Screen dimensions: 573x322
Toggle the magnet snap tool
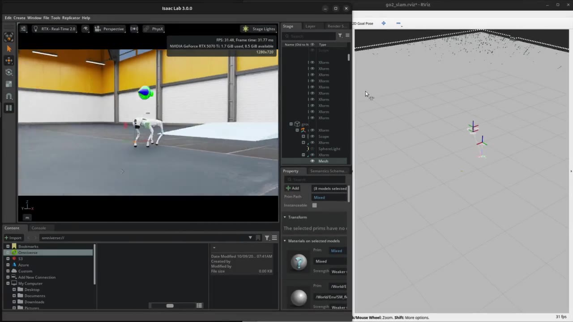click(9, 96)
